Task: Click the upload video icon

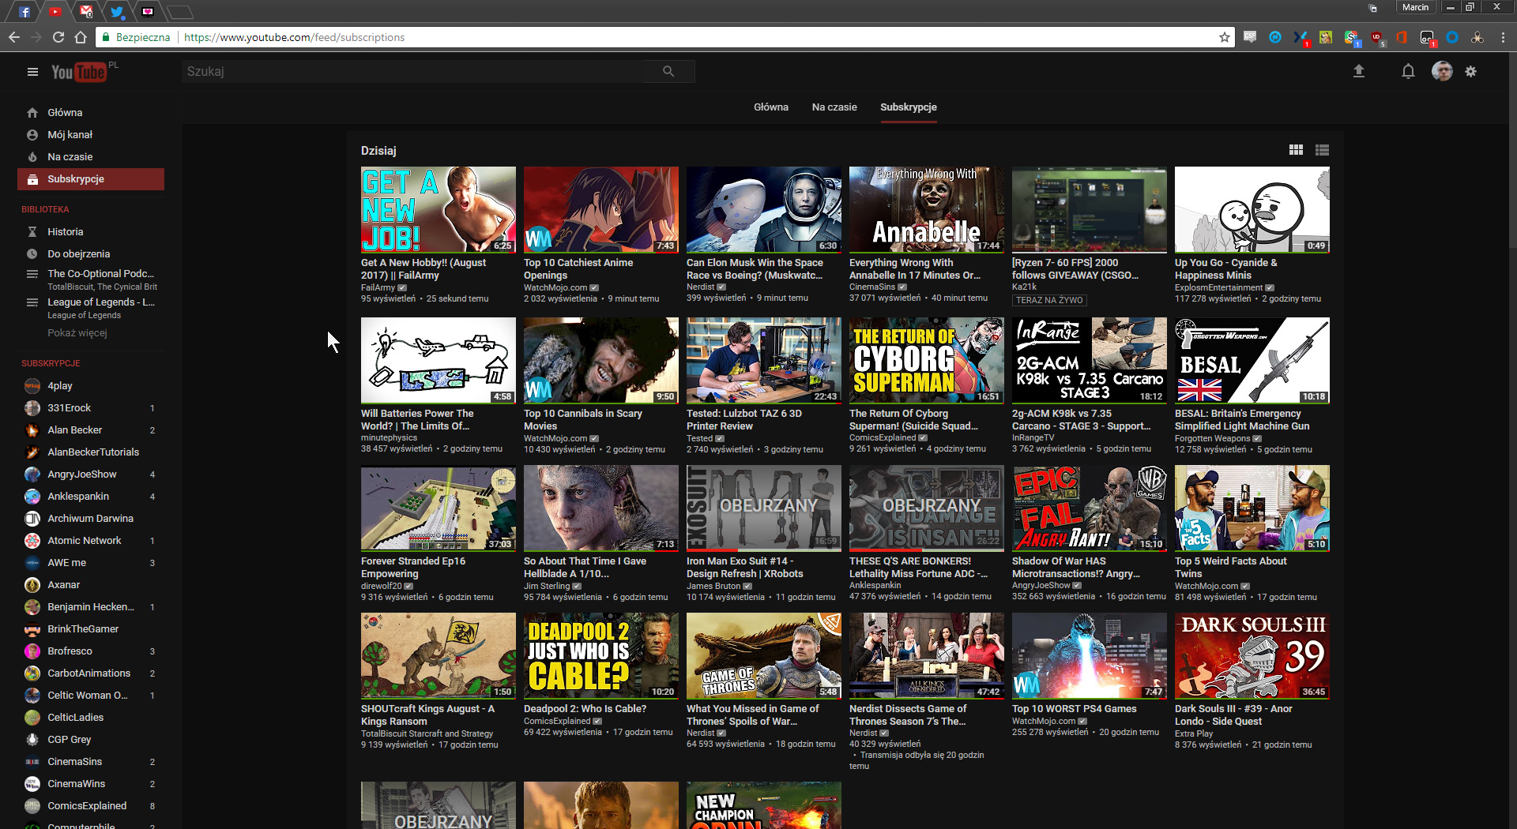Action: tap(1359, 72)
